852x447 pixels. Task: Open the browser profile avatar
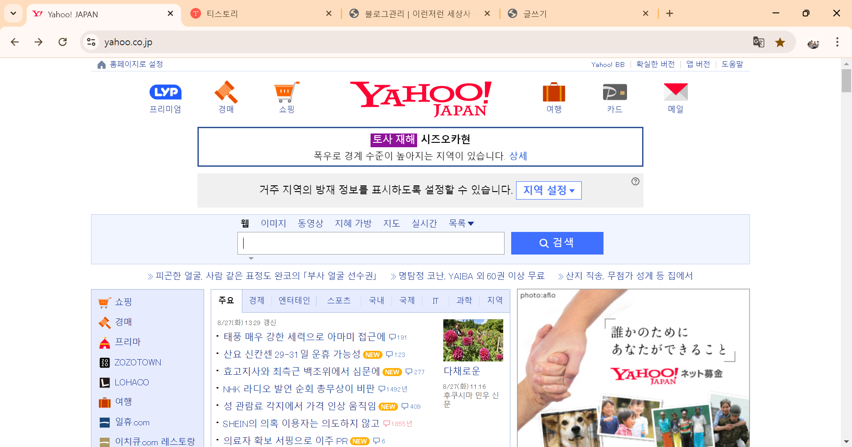coord(813,43)
